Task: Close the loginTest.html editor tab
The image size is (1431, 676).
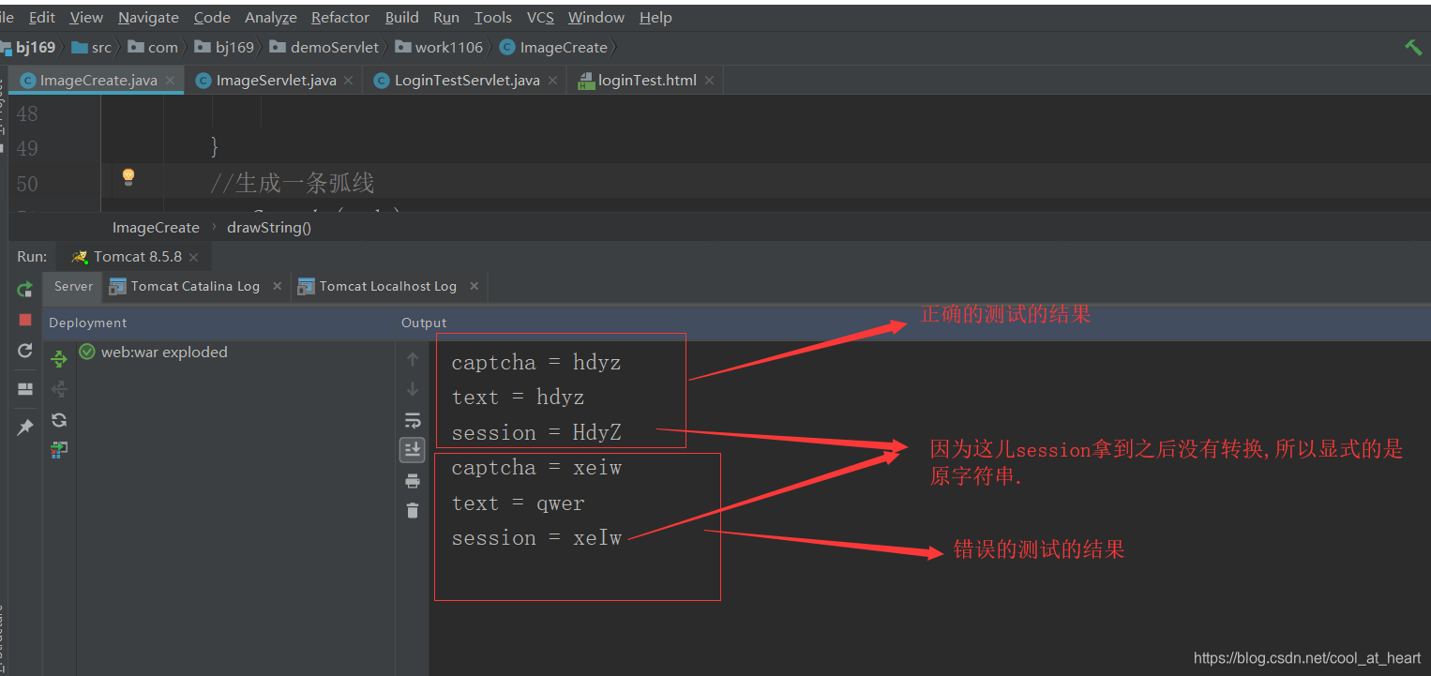Action: coord(709,81)
